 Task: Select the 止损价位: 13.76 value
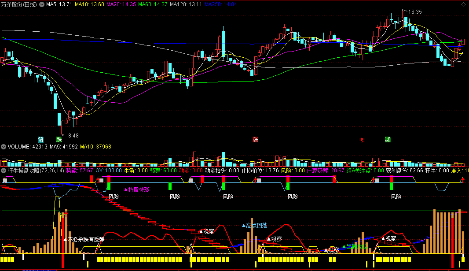[x=260, y=171]
